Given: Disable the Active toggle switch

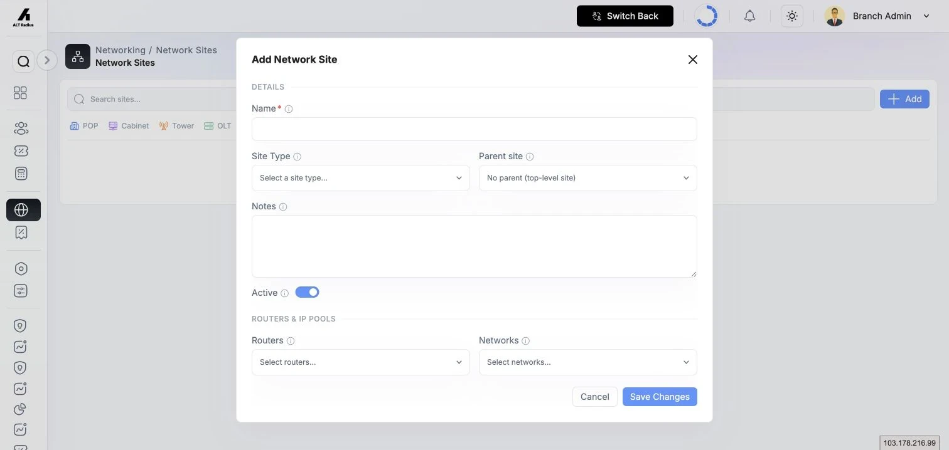Looking at the screenshot, I should pos(308,292).
